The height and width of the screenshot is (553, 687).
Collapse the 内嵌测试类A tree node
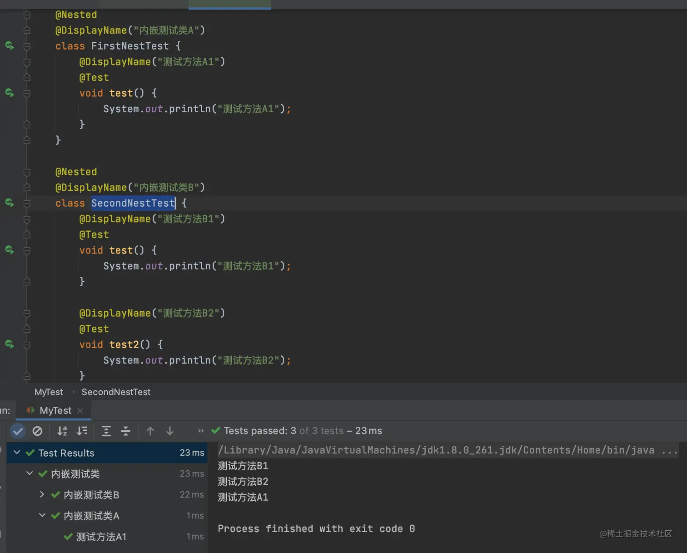tap(42, 515)
